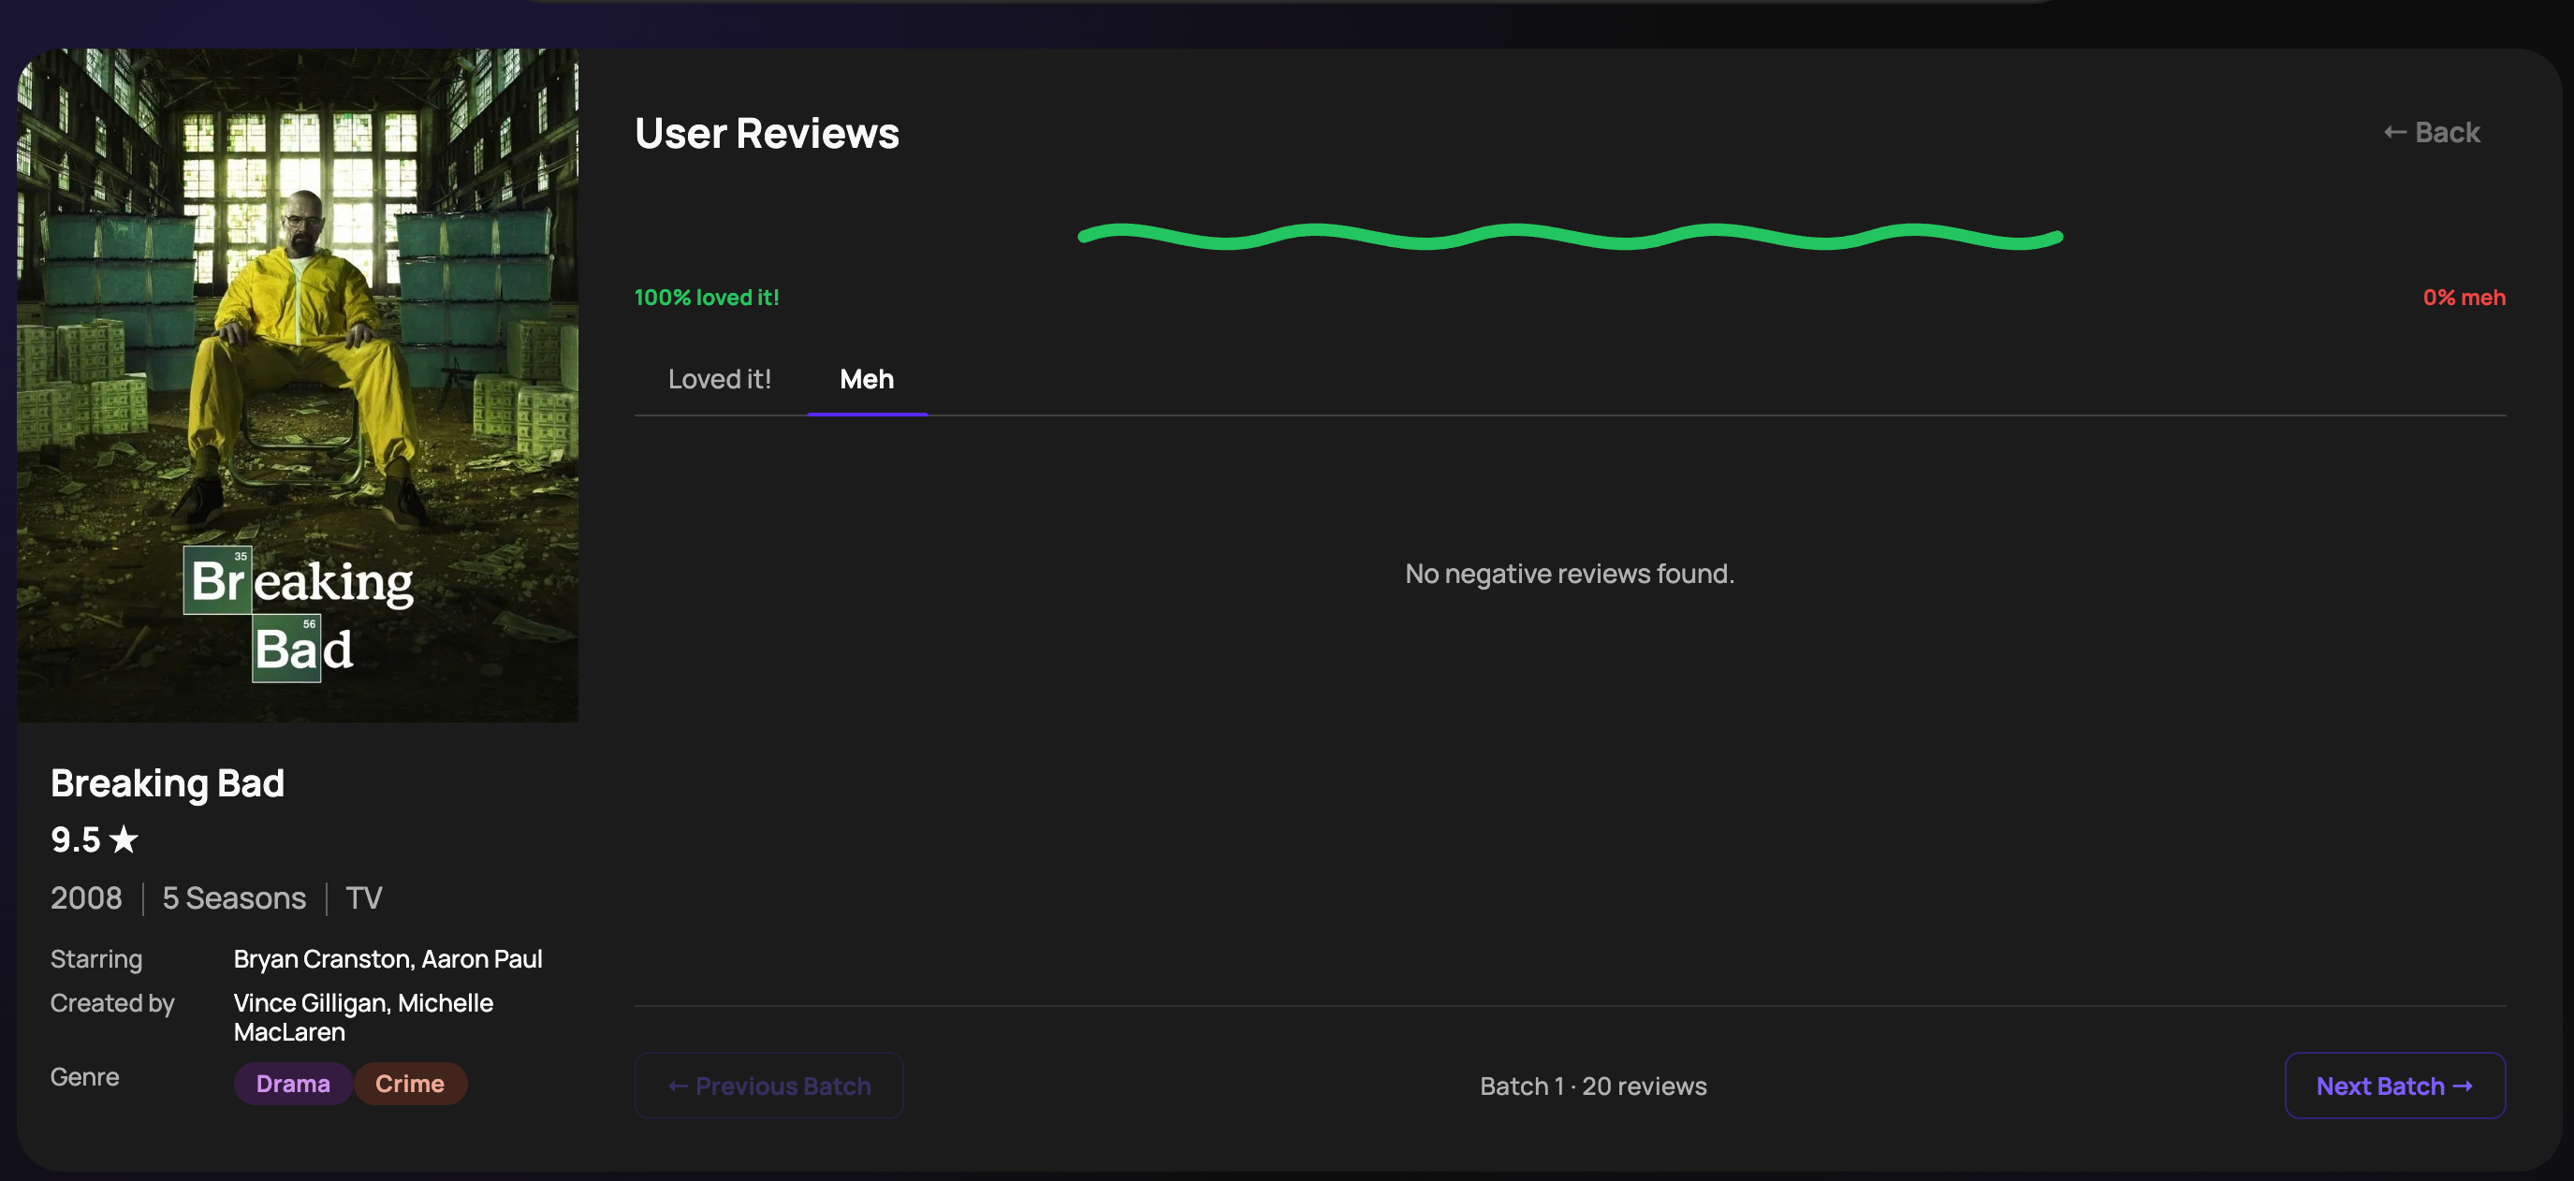Screen dimensions: 2574x1181
Task: Click the right arrow inside Next Batch
Action: click(2464, 1086)
